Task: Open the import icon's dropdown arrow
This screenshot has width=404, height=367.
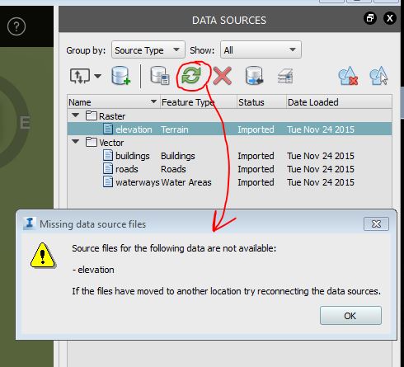Action: click(98, 76)
